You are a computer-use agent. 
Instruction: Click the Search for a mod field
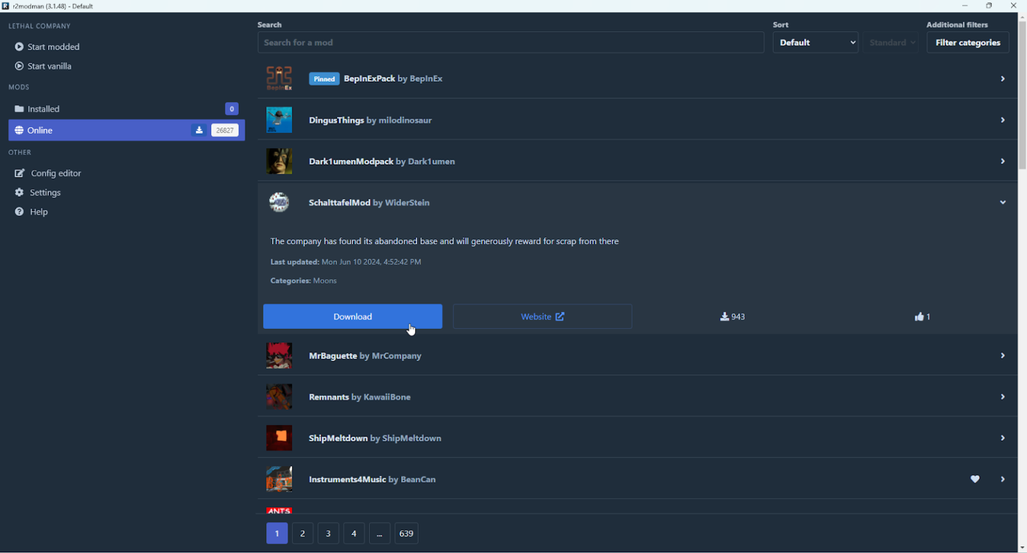511,42
